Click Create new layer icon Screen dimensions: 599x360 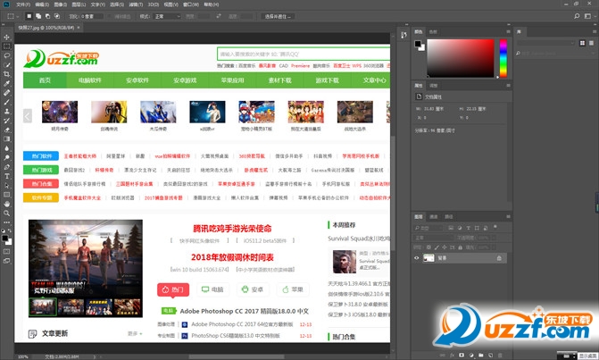click(x=490, y=355)
